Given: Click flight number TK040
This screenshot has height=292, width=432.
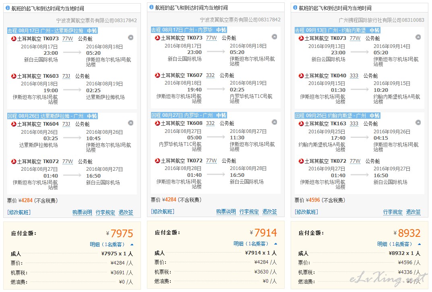Looking at the screenshot, I should pyautogui.click(x=338, y=76).
